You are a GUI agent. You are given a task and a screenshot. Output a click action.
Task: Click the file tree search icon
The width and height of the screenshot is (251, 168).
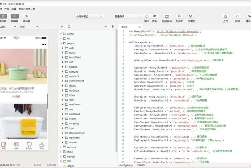pyautogui.click(x=69, y=27)
